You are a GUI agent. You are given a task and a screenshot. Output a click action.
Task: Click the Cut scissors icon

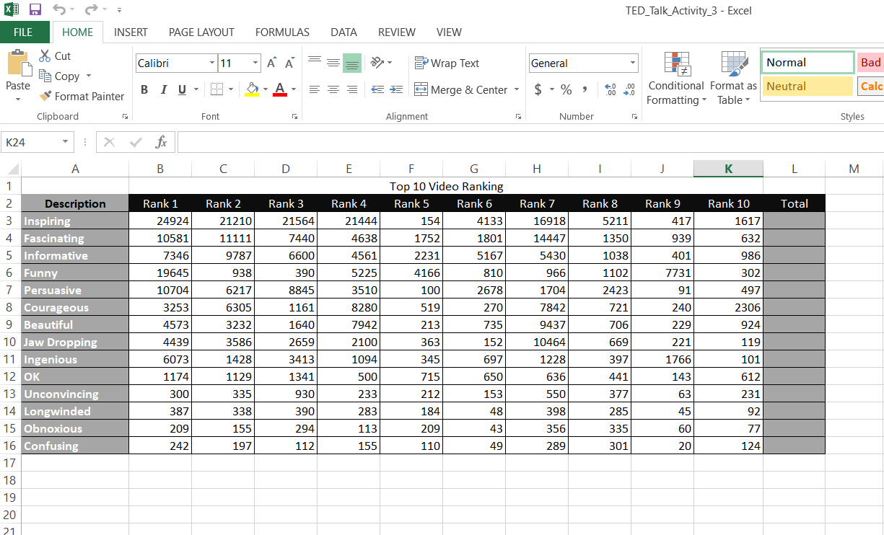(x=45, y=56)
